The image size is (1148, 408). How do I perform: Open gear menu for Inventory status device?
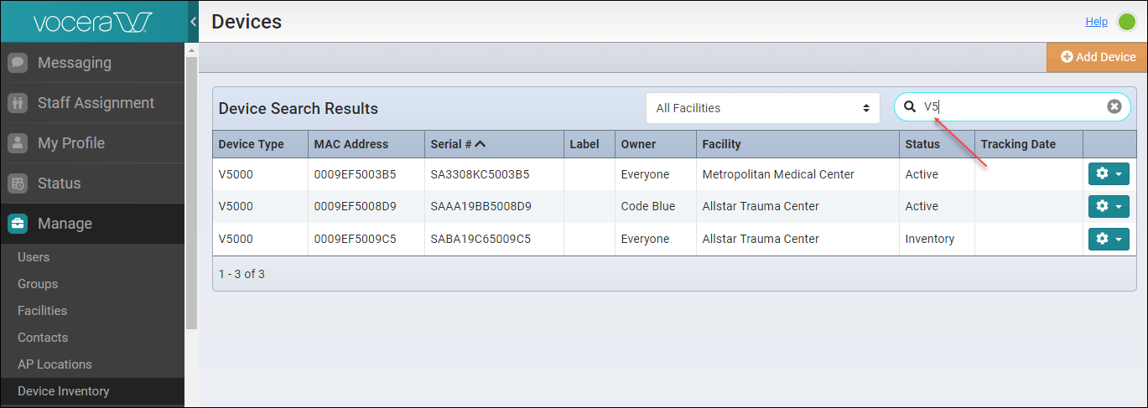pyautogui.click(x=1109, y=239)
